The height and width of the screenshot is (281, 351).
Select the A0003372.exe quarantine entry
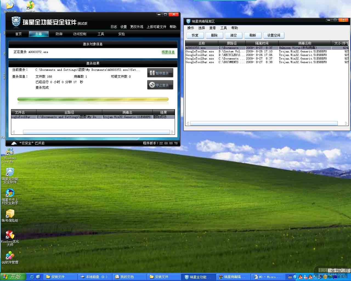pos(267,48)
